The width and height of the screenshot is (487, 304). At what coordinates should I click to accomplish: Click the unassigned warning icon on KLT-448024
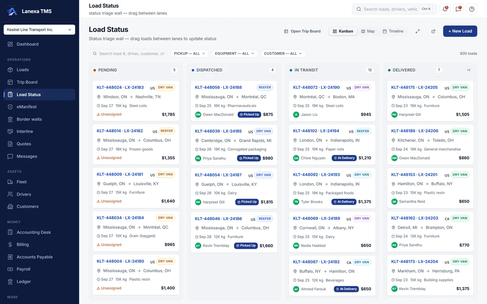pos(98,114)
